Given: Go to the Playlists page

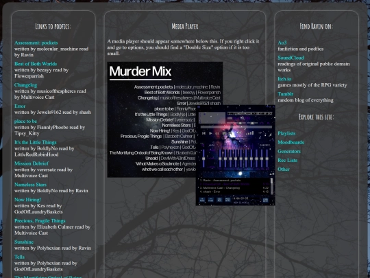Looking at the screenshot, I should (286, 134).
